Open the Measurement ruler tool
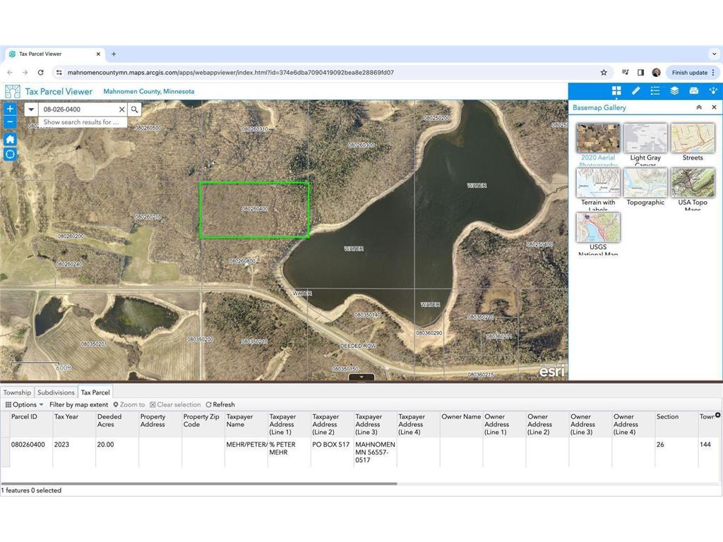This screenshot has width=723, height=542. point(635,91)
